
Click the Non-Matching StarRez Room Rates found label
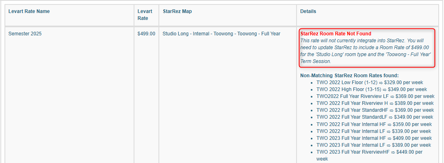pos(349,75)
